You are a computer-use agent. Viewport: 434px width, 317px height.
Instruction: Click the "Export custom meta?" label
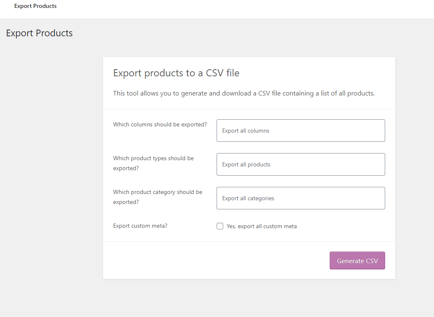140,226
